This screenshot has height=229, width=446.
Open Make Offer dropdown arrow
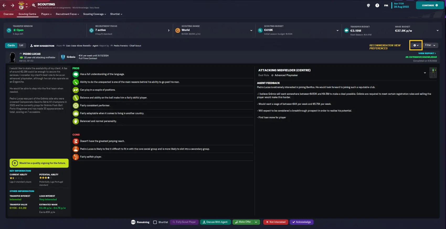[256, 222]
